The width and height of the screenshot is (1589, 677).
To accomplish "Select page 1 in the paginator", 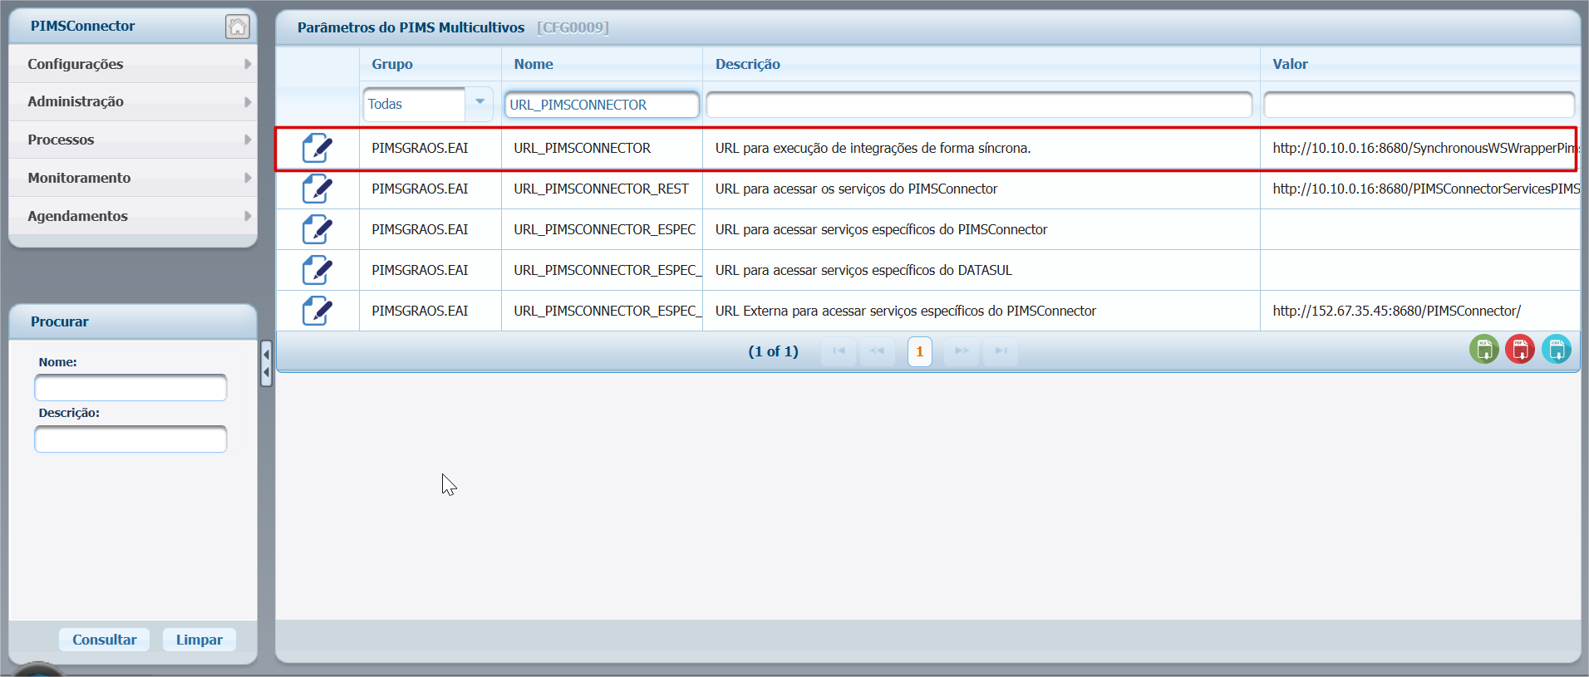I will (920, 351).
